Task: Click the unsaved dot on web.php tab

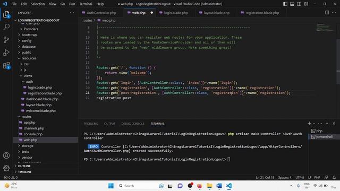Action: pyautogui.click(x=152, y=13)
